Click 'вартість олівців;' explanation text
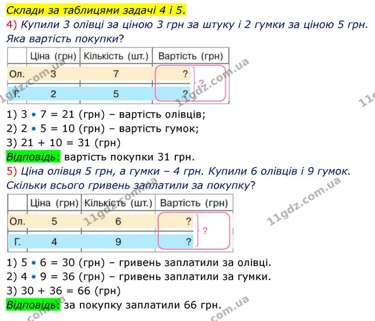The width and height of the screenshot is (375, 321). point(162,114)
